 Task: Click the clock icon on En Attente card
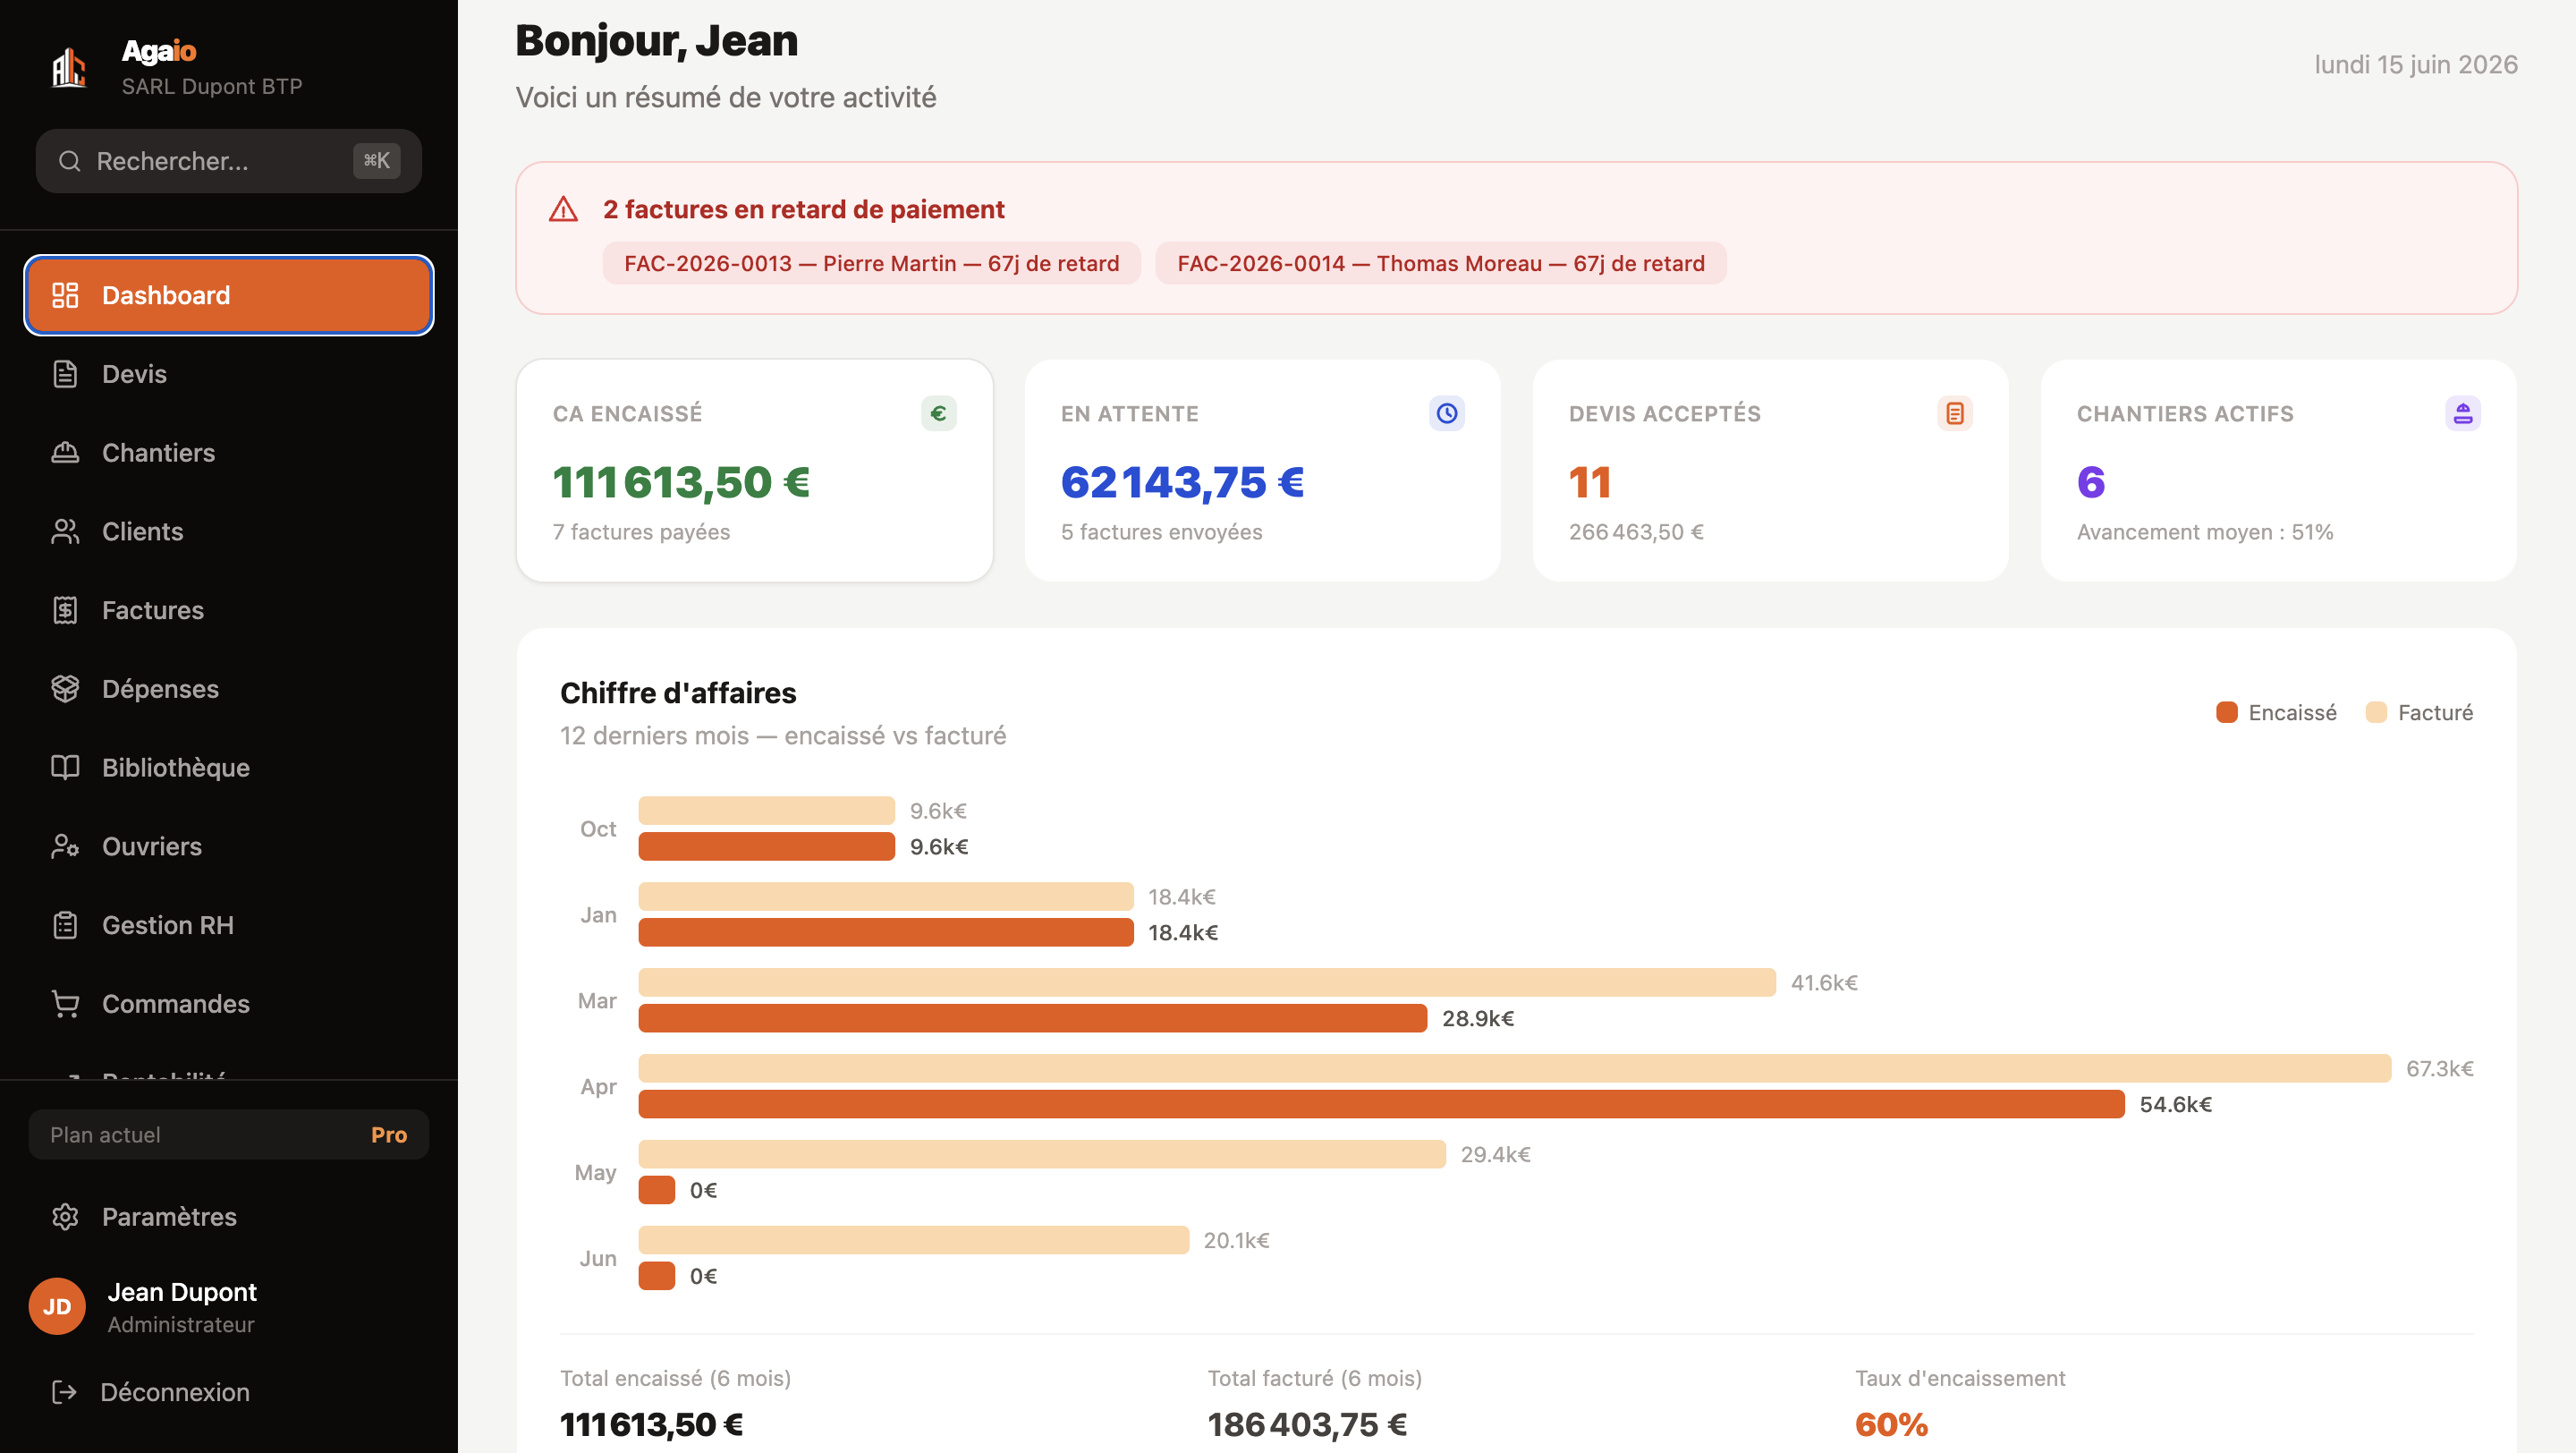(1446, 413)
